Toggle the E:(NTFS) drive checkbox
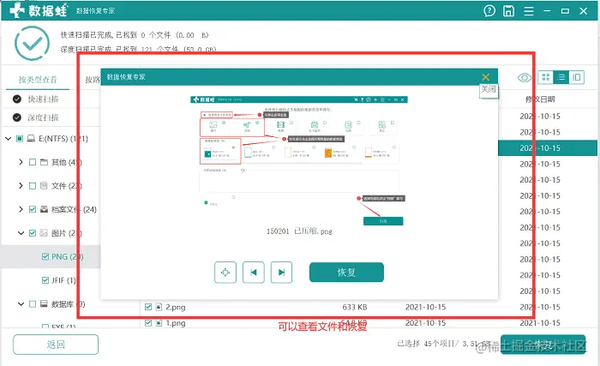The width and height of the screenshot is (600, 366). 19,139
